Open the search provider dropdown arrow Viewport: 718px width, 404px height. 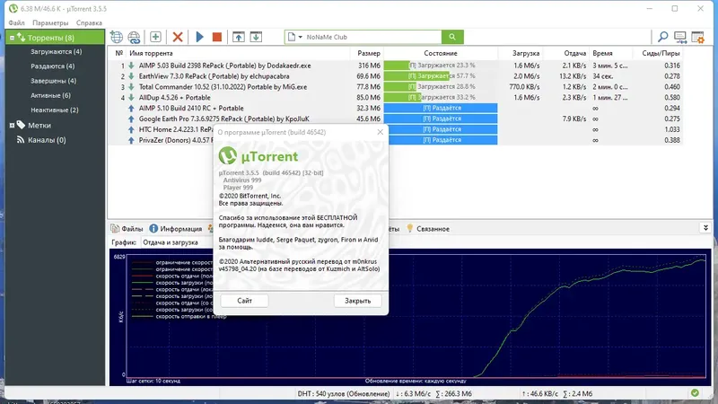click(x=301, y=37)
